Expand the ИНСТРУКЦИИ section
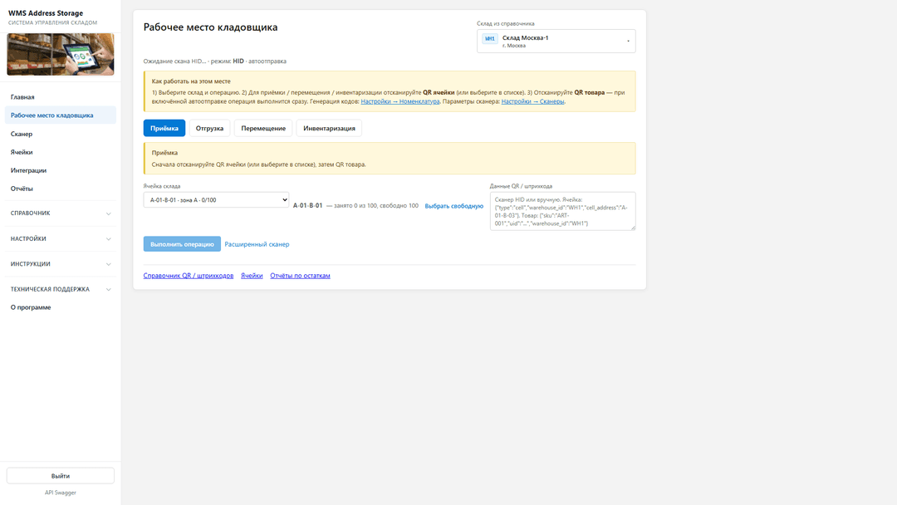Image resolution: width=897 pixels, height=505 pixels. pyautogui.click(x=60, y=263)
